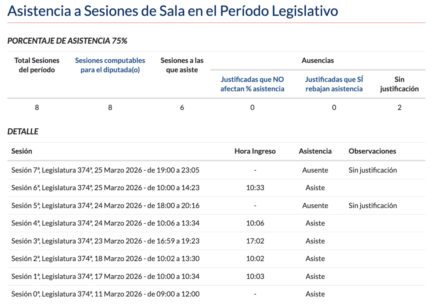Click the 'Ausencias' group header
433x305 pixels.
[x=318, y=61]
